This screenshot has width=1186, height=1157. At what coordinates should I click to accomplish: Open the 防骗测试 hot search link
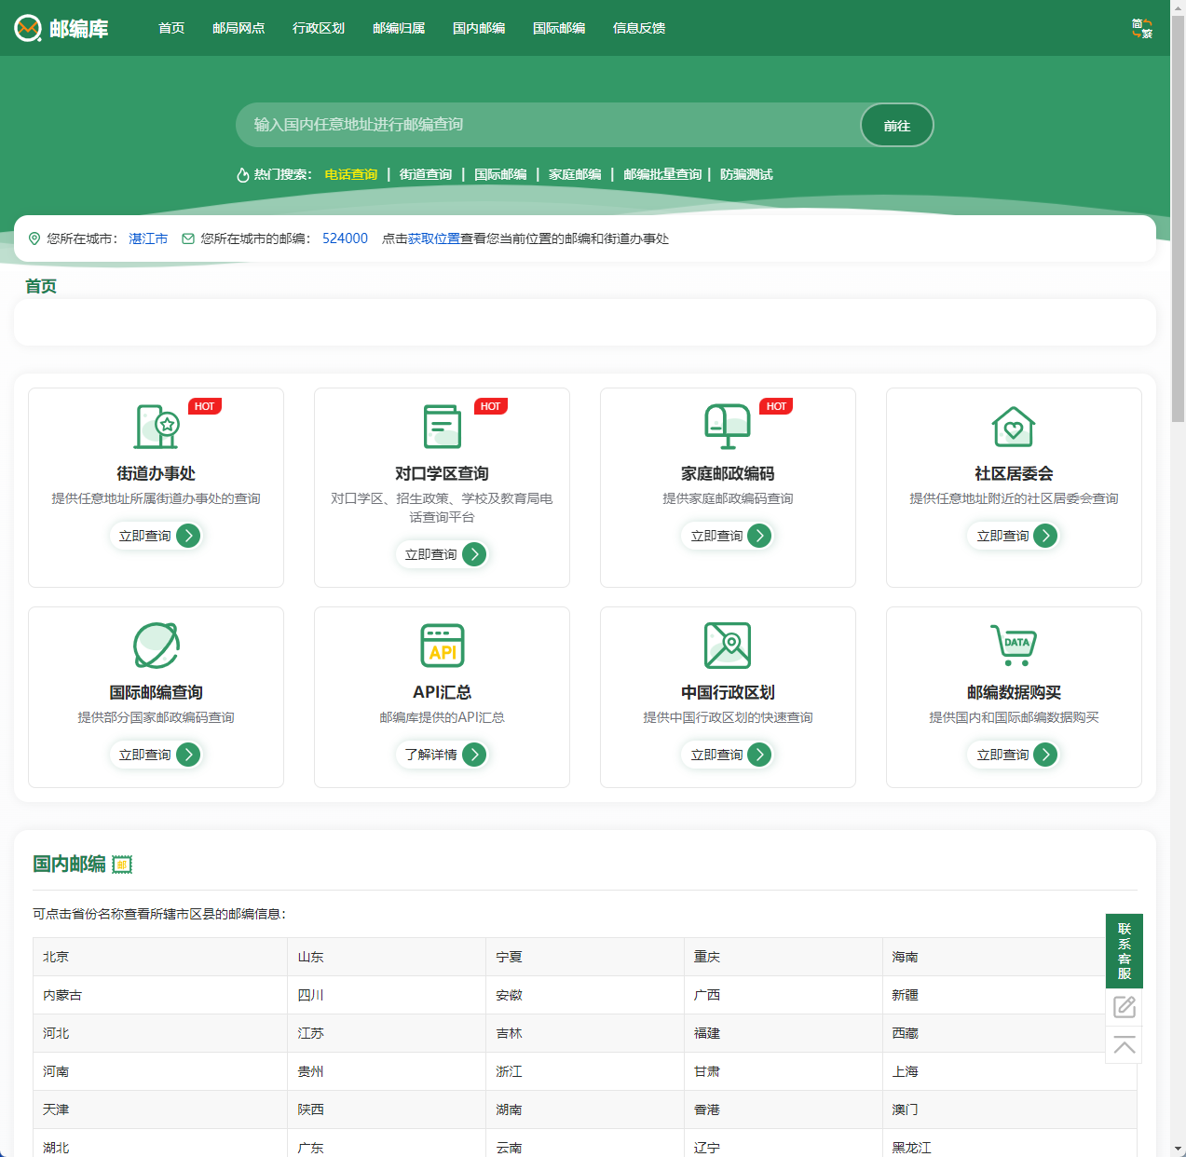(x=745, y=174)
